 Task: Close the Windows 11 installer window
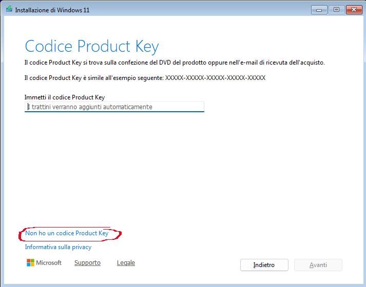(354, 9)
